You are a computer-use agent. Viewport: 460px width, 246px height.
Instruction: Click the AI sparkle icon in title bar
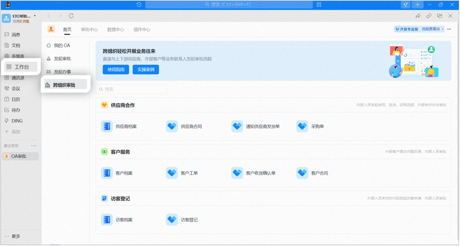pos(406,5)
